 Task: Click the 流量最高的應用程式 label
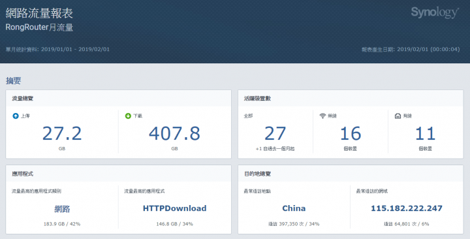point(144,191)
